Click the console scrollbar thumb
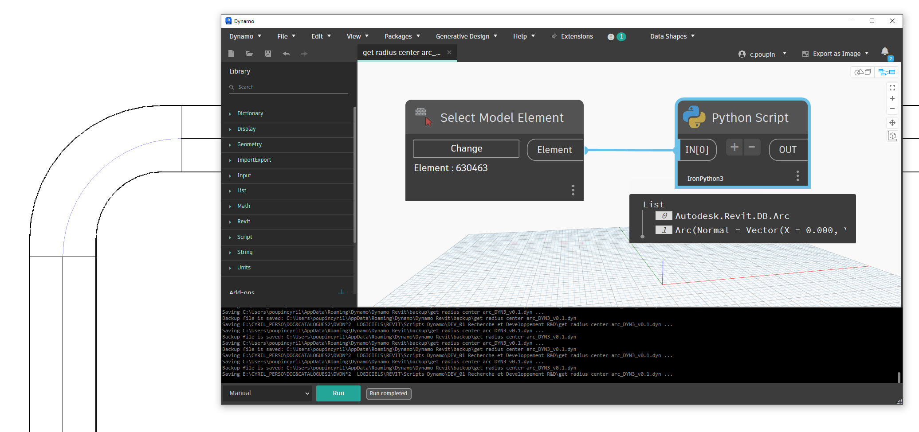Viewport: 919px width, 432px height. click(899, 377)
